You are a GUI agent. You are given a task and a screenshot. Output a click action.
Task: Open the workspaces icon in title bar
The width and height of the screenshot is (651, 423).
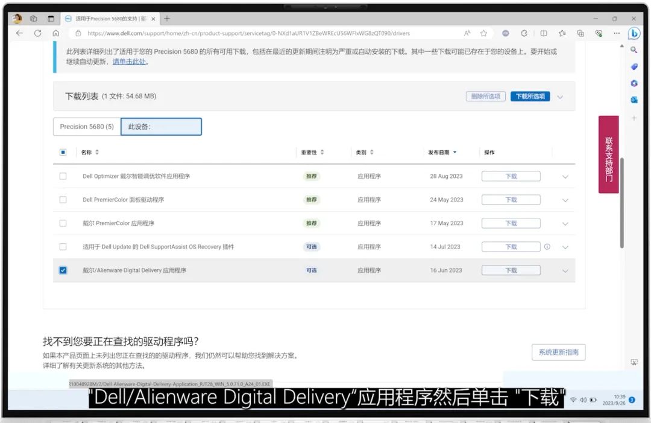[34, 19]
